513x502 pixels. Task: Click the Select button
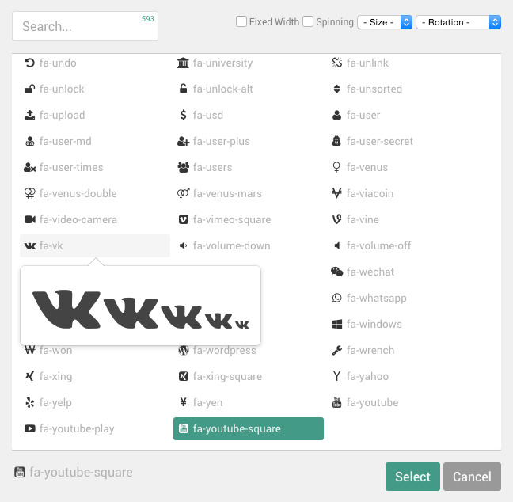click(x=412, y=477)
